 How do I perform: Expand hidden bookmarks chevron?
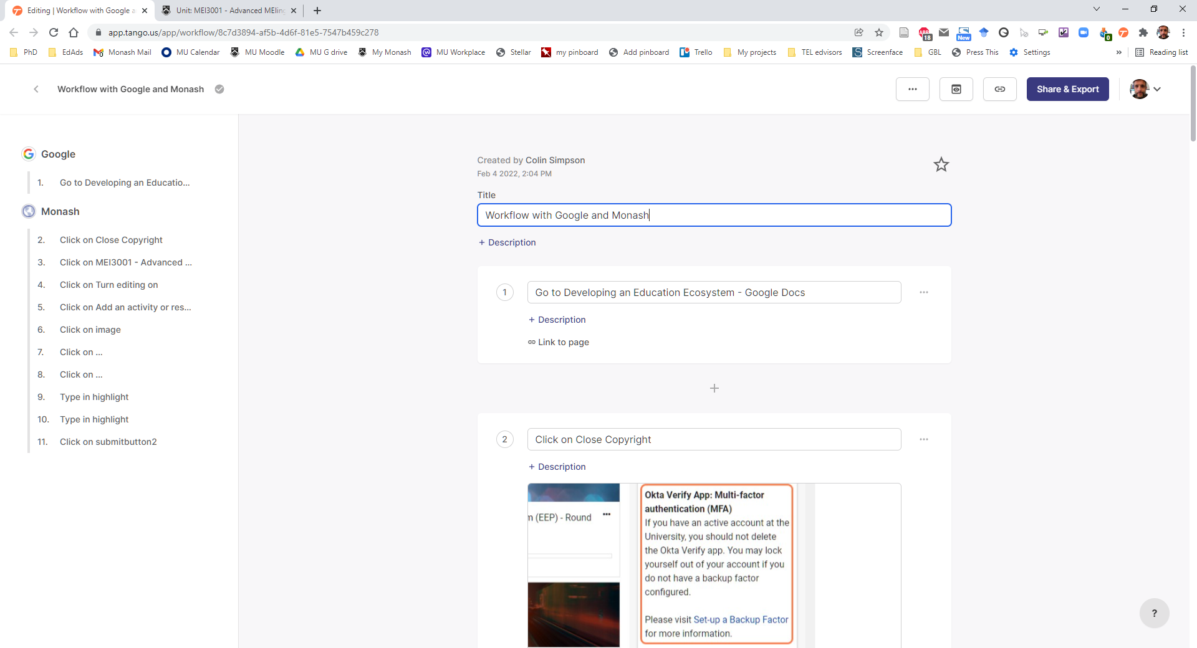(1119, 52)
